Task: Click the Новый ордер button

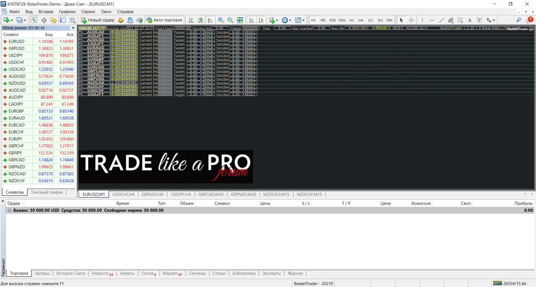Action: [x=98, y=20]
